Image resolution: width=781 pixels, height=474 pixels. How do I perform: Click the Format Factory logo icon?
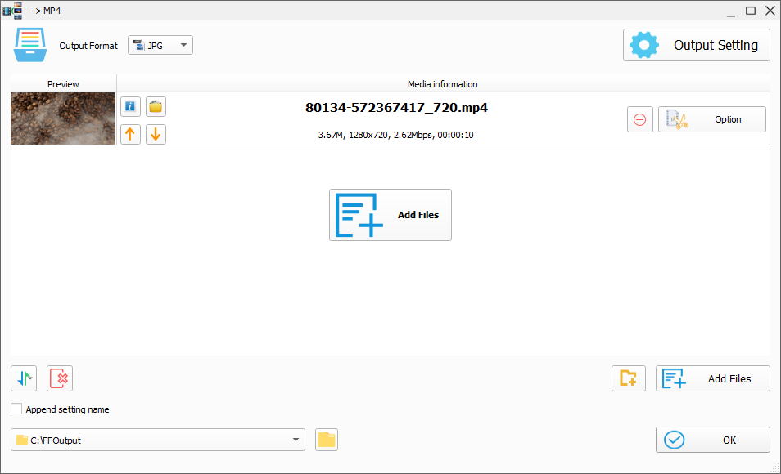pyautogui.click(x=30, y=45)
